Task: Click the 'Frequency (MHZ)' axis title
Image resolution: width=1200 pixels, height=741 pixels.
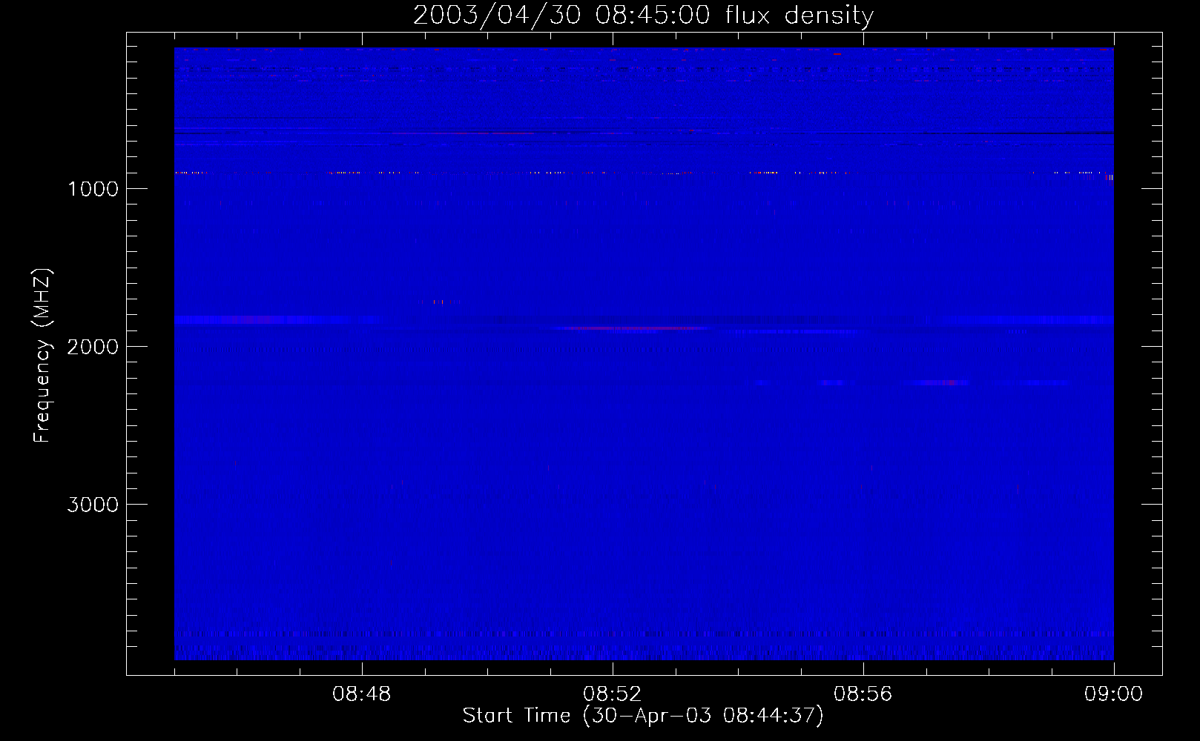Action: (x=42, y=356)
